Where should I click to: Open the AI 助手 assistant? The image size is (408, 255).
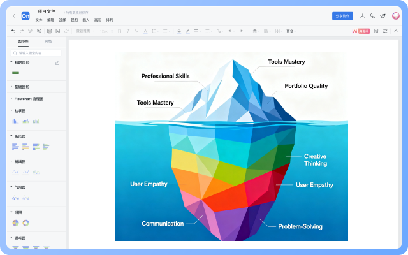pos(364,31)
